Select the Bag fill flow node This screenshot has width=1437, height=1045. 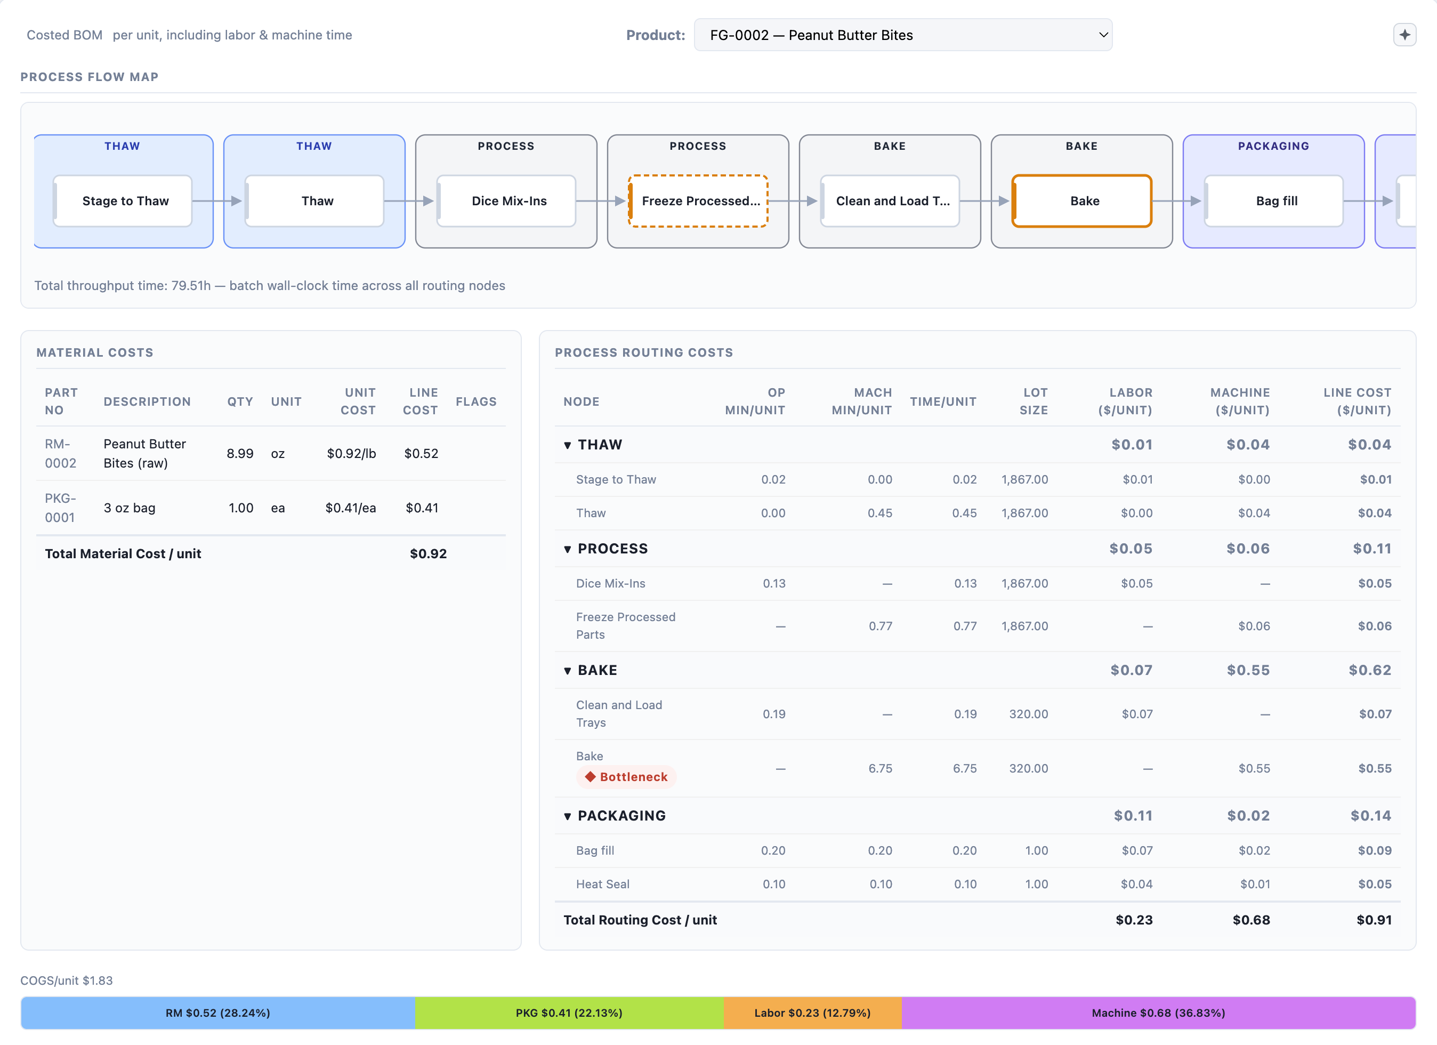tap(1274, 201)
